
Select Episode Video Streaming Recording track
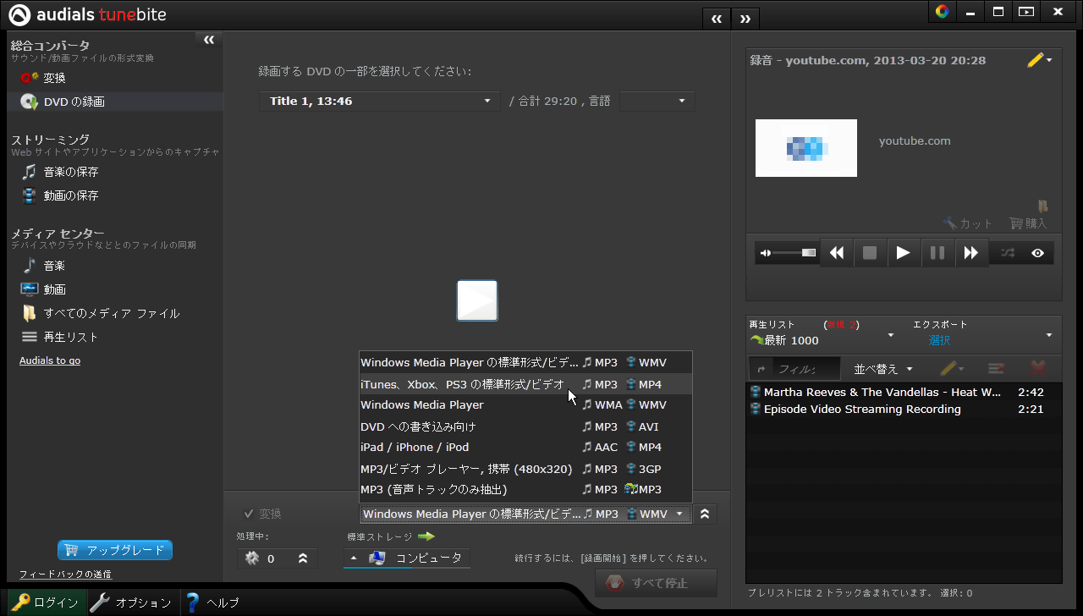[904, 410]
